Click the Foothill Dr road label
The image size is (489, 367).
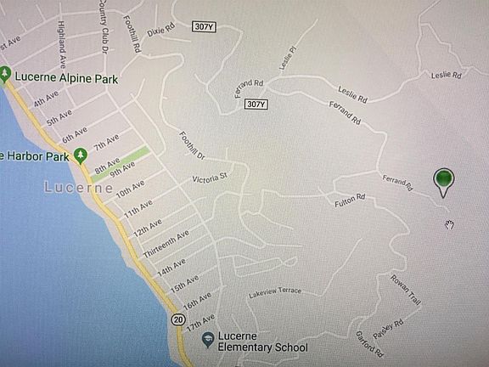click(192, 145)
